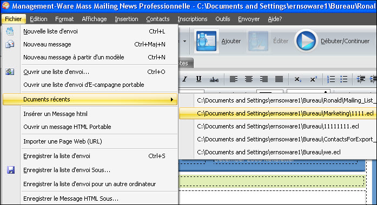This screenshot has height=205, width=377.
Task: Toggle strikethrough formatting
Action: 214,79
